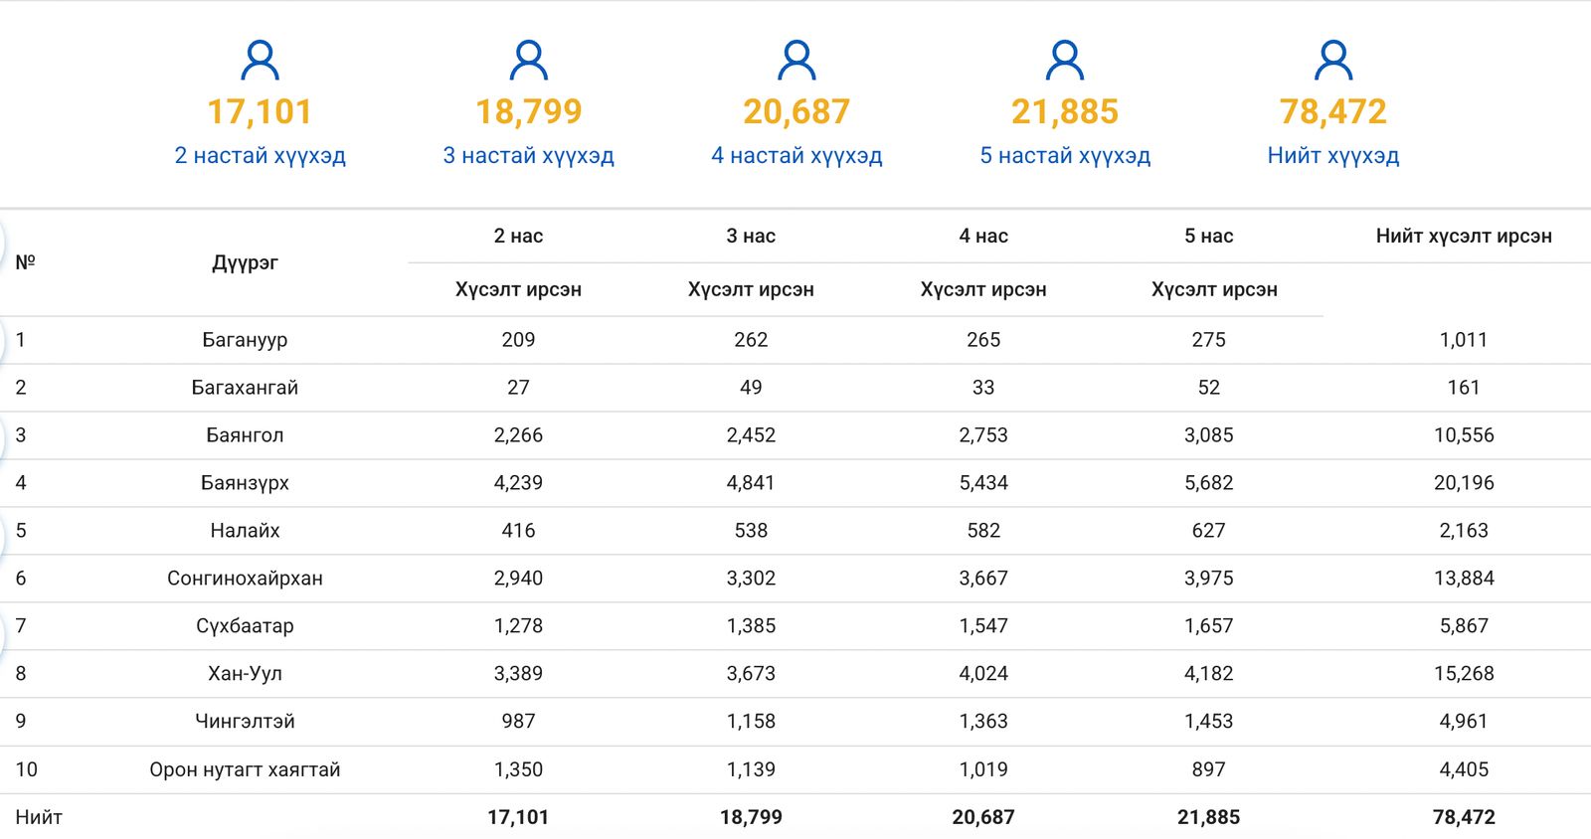Click Налайх 4 нас value 582
The width and height of the screenshot is (1591, 839).
click(983, 531)
